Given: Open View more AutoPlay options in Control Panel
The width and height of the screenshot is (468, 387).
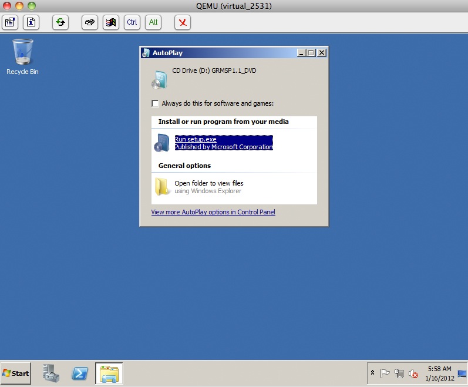Looking at the screenshot, I should click(x=213, y=212).
